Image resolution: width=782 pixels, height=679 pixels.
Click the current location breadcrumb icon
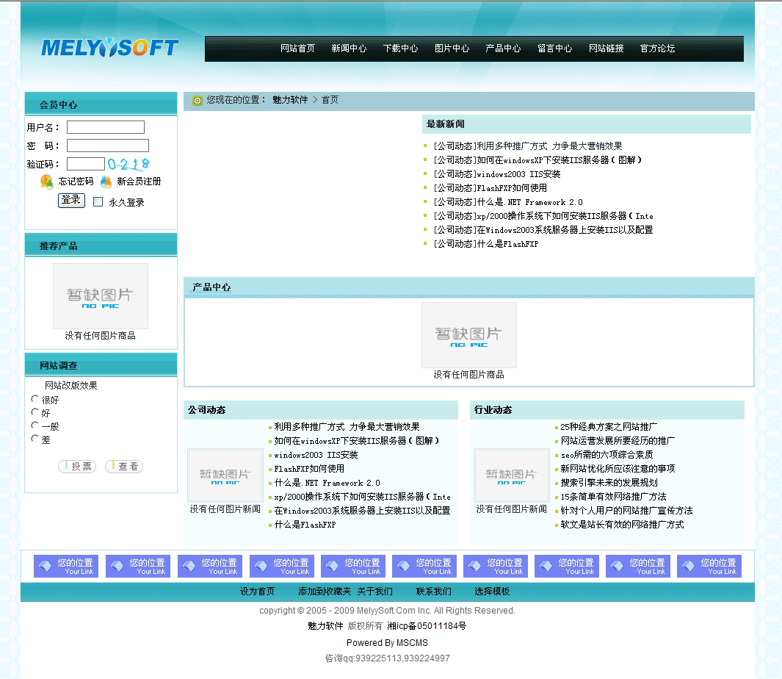(x=197, y=100)
